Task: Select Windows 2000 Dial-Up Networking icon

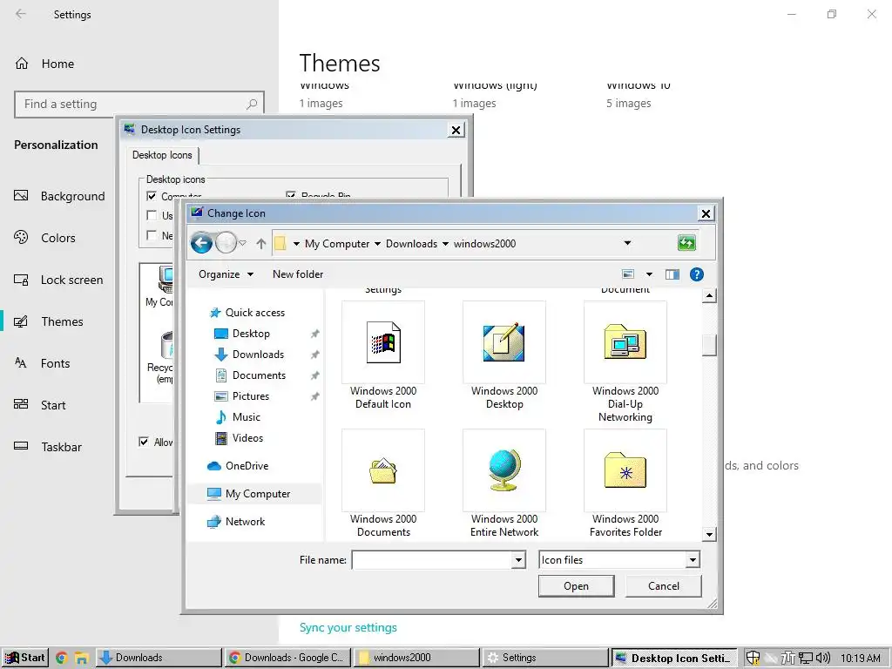Action: pos(625,362)
